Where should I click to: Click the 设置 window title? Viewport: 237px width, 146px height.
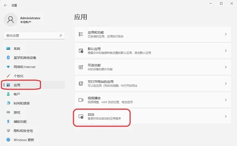14,6
